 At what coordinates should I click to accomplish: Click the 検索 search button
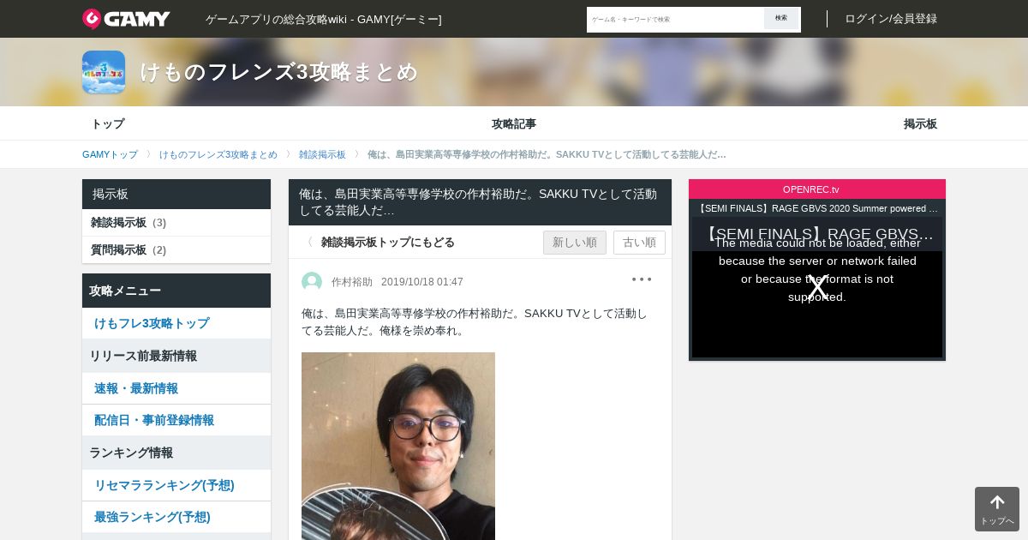pos(781,19)
